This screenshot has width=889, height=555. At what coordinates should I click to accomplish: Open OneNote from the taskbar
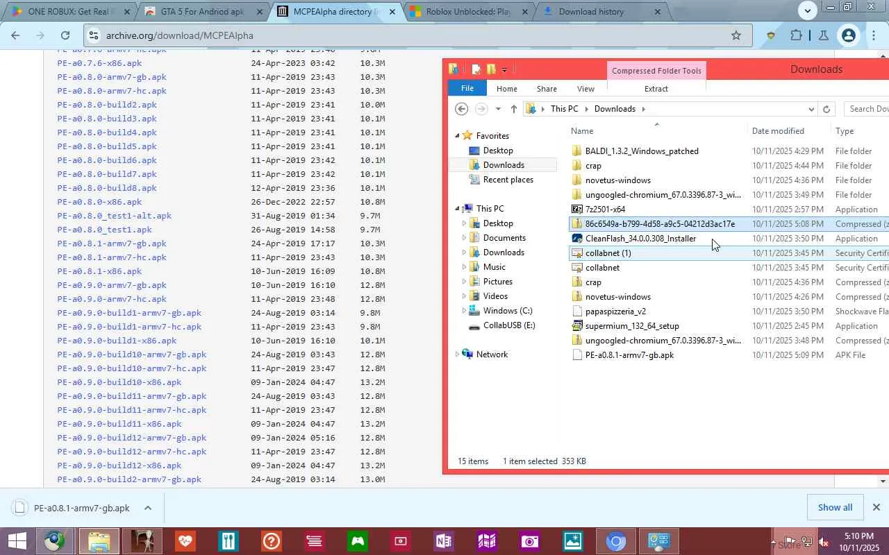[x=443, y=541]
